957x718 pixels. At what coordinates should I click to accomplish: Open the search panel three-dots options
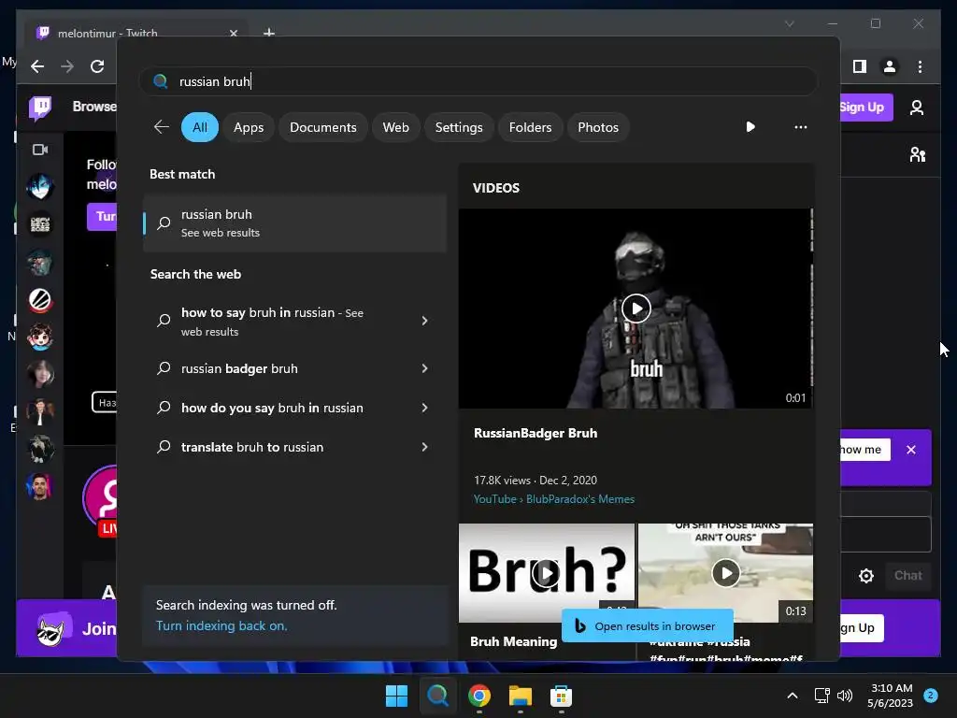point(800,127)
